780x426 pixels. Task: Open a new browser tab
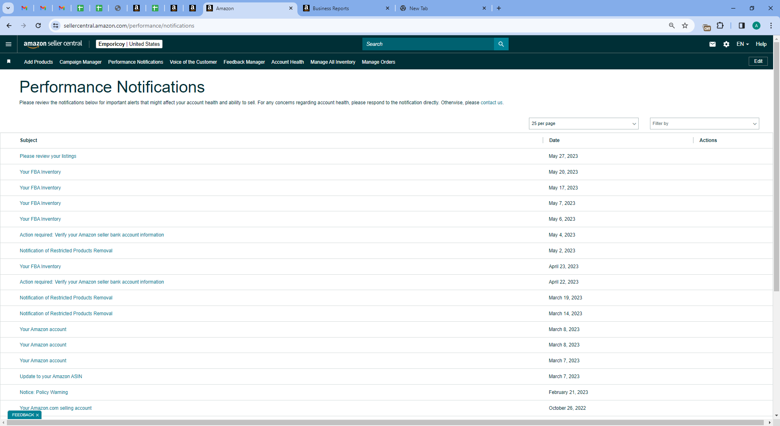point(499,8)
